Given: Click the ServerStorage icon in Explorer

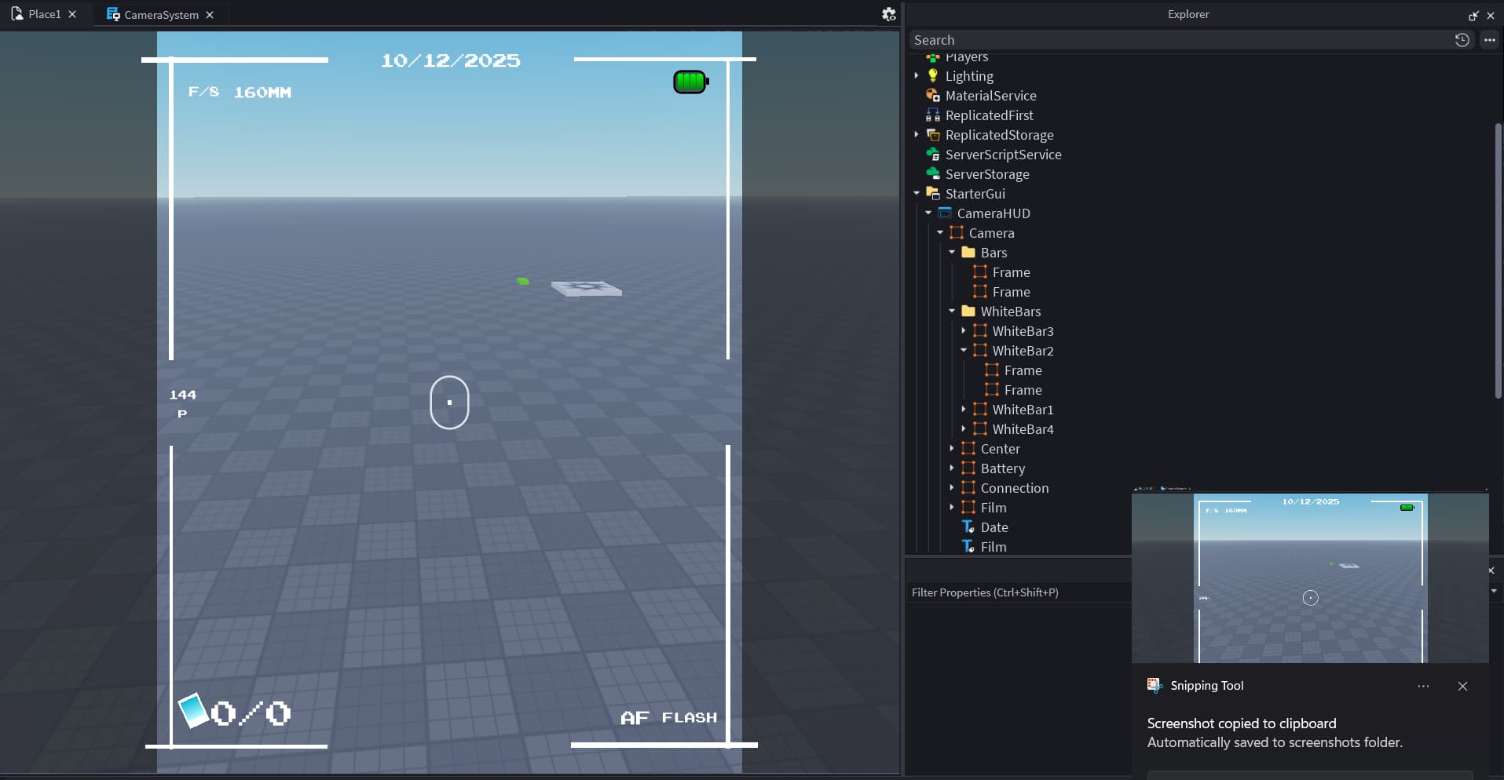Looking at the screenshot, I should coord(933,173).
